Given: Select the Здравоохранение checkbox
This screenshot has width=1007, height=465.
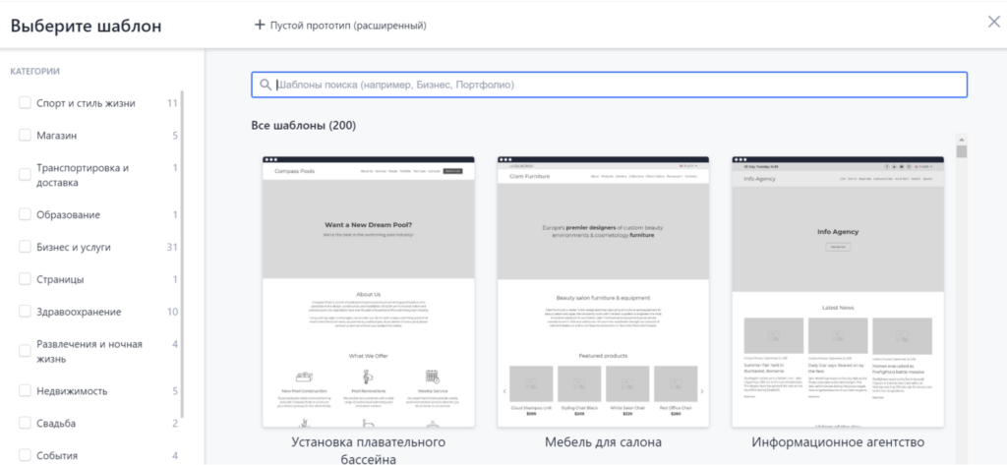Looking at the screenshot, I should [26, 312].
